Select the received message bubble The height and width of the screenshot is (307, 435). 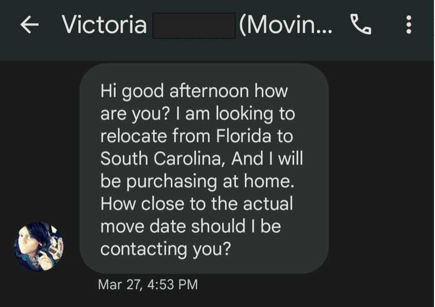204,169
